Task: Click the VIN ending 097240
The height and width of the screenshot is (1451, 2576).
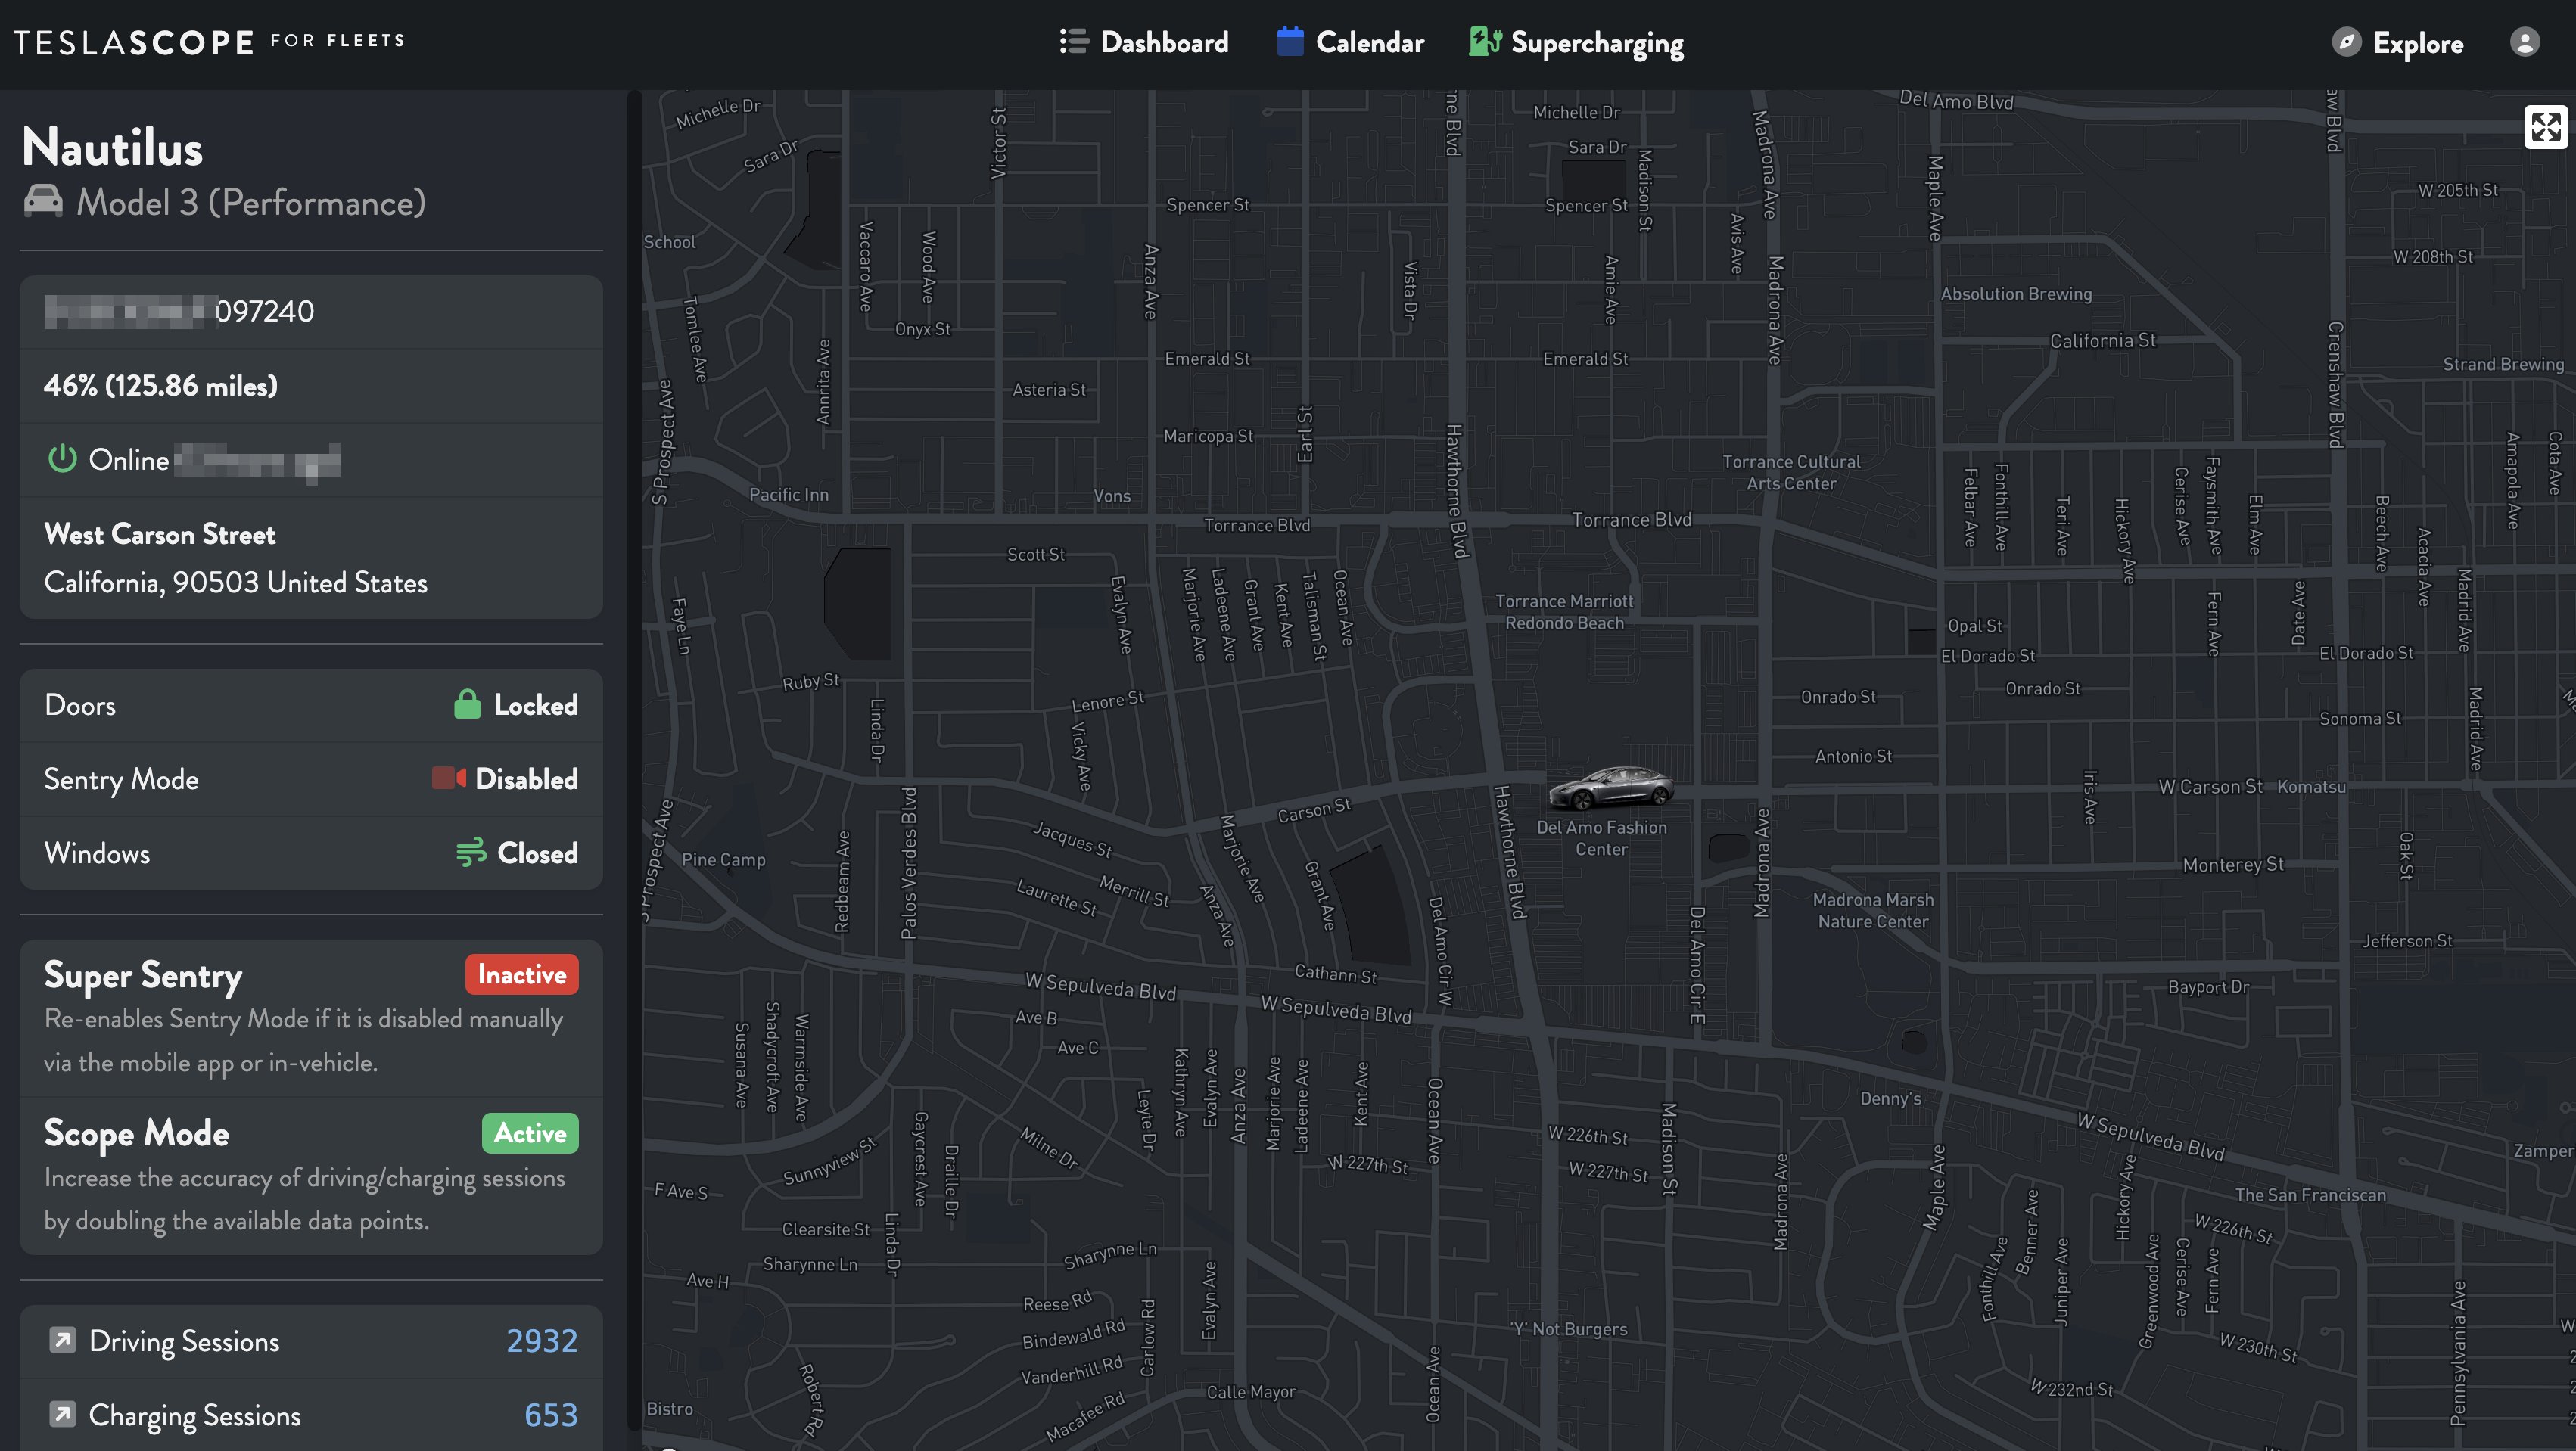Action: tap(180, 311)
